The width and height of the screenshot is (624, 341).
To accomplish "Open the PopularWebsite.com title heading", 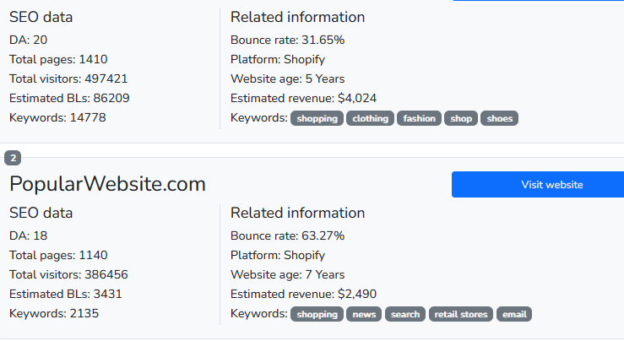I will [107, 185].
